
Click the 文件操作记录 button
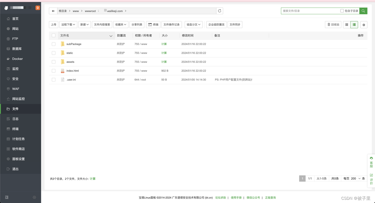[x=171, y=25]
